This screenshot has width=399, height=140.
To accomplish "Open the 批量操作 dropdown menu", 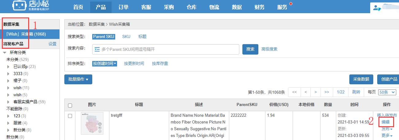I will (78, 79).
